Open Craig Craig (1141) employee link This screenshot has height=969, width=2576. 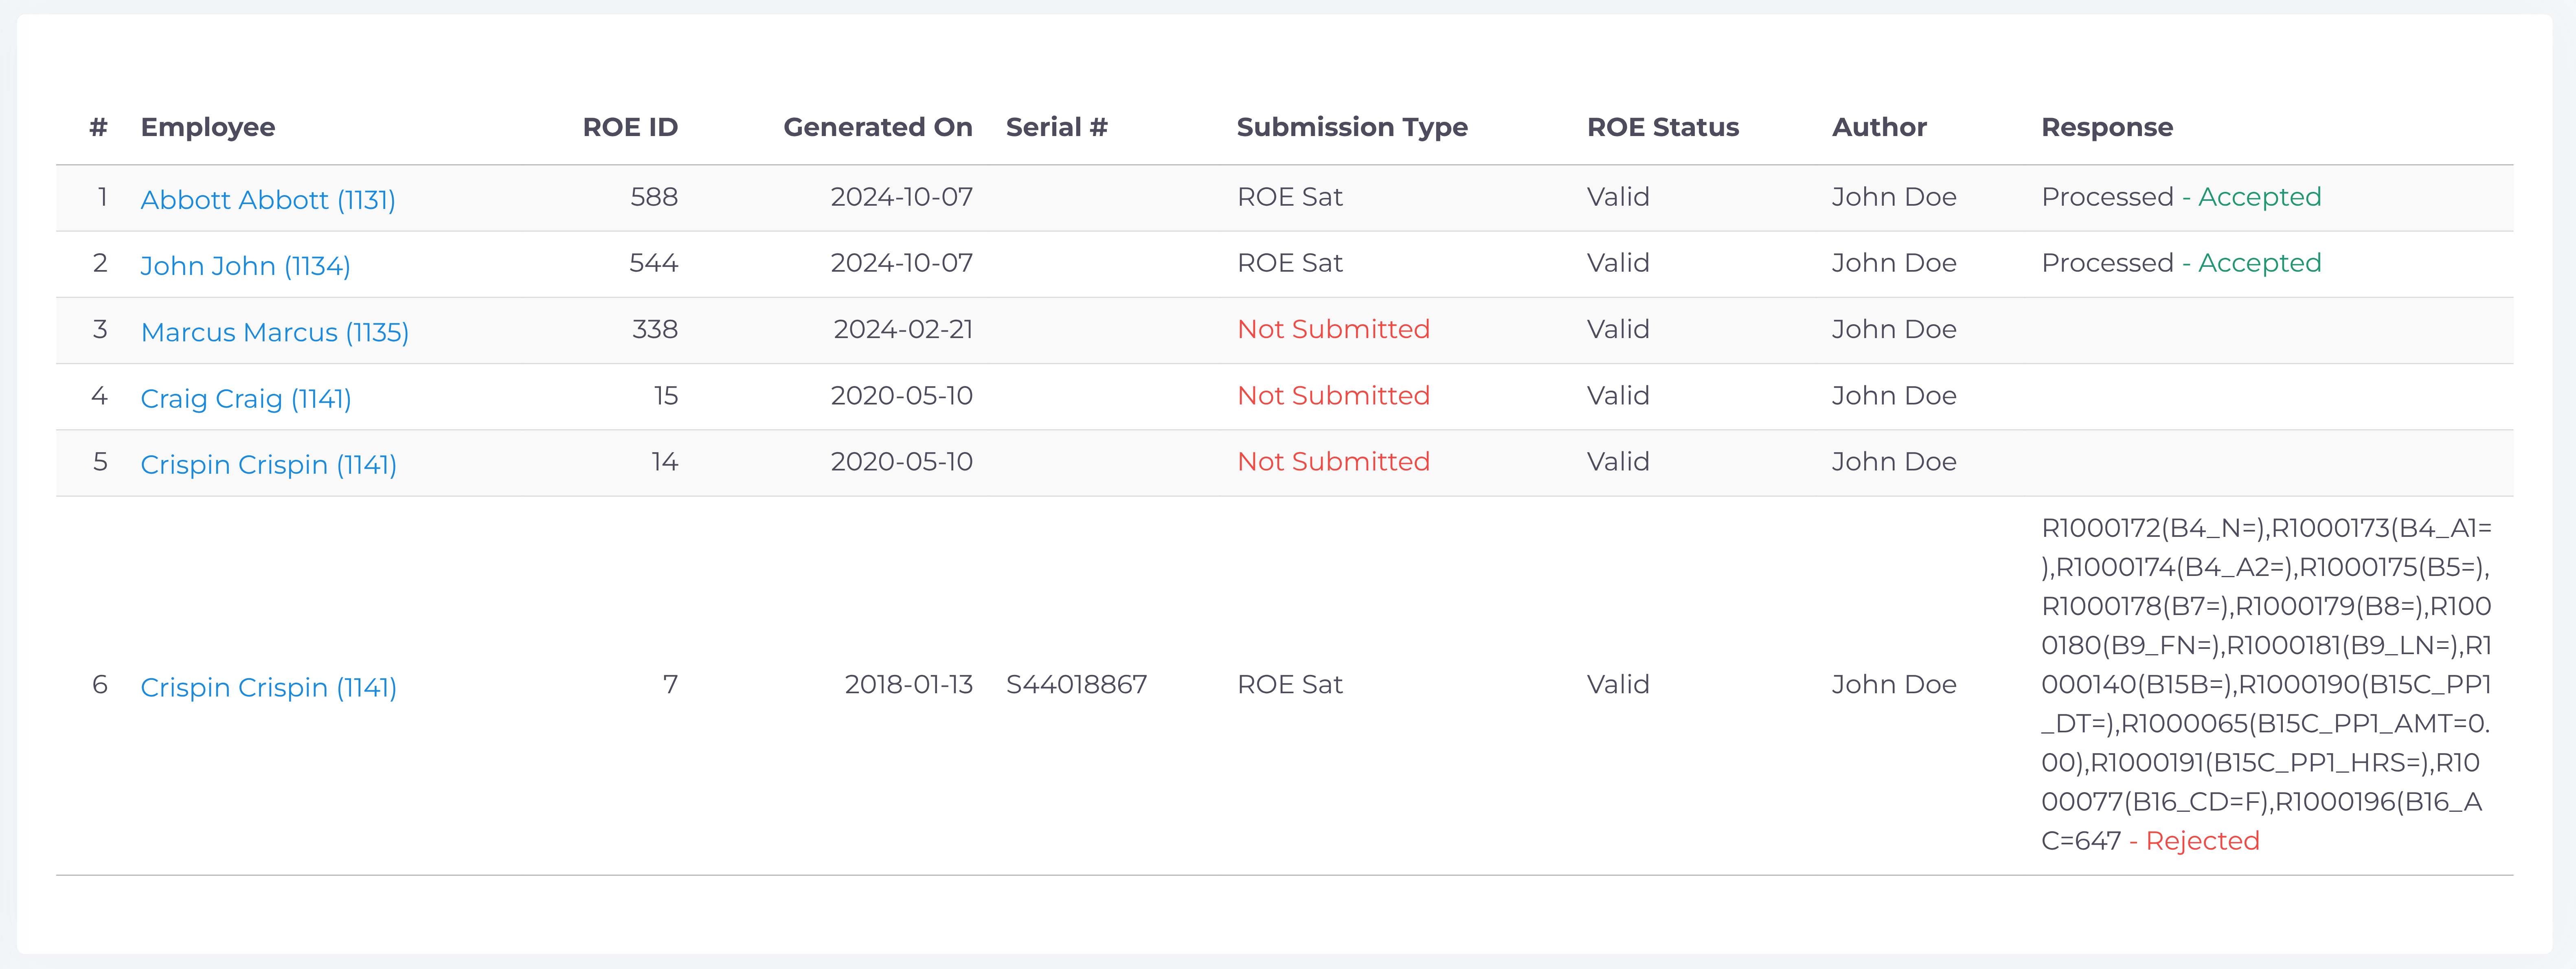coord(245,398)
